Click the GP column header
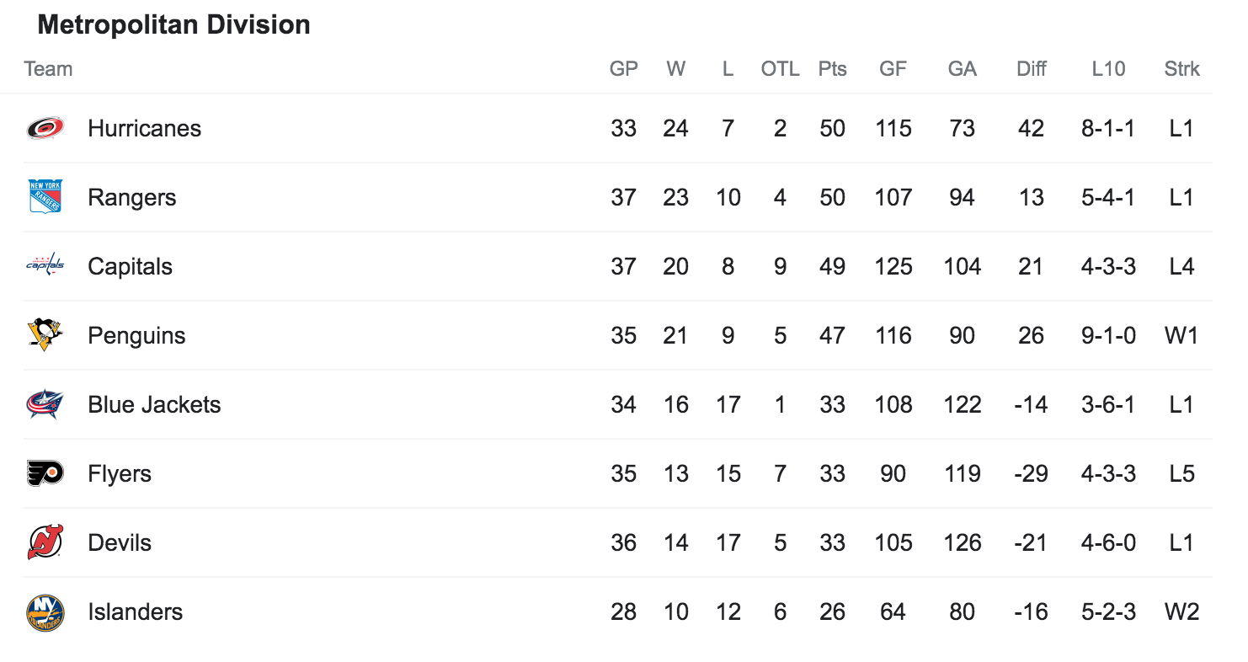The width and height of the screenshot is (1248, 662). pos(623,69)
